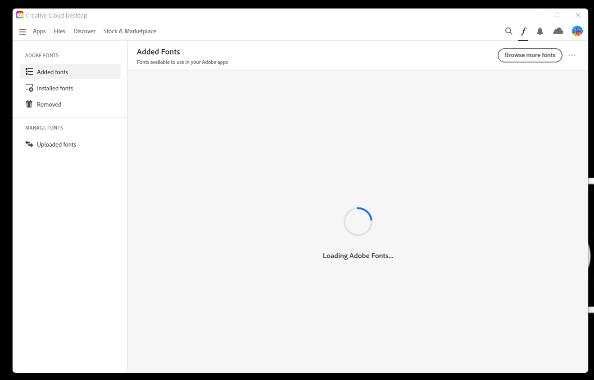
Task: Click the search magnifier icon
Action: click(509, 31)
